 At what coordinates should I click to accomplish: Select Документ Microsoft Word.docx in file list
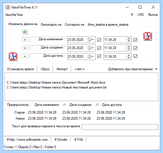56,82
